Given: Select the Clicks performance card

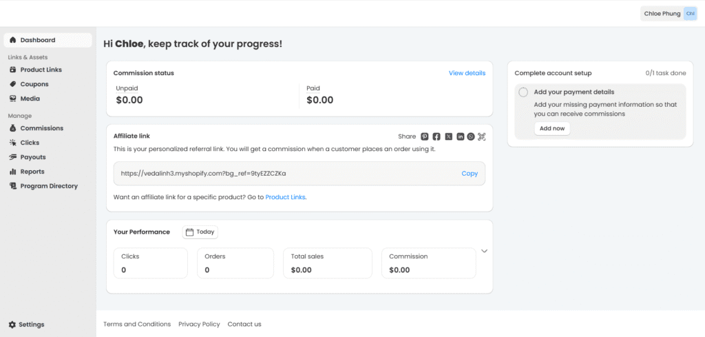Looking at the screenshot, I should [x=151, y=263].
